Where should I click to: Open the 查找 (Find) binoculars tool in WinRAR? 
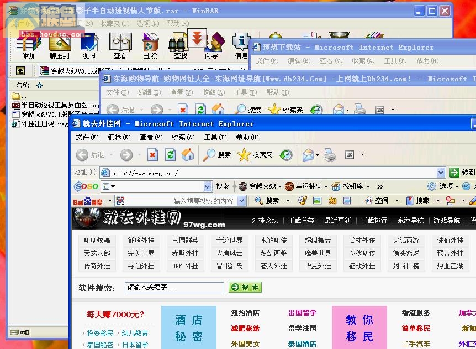(179, 45)
